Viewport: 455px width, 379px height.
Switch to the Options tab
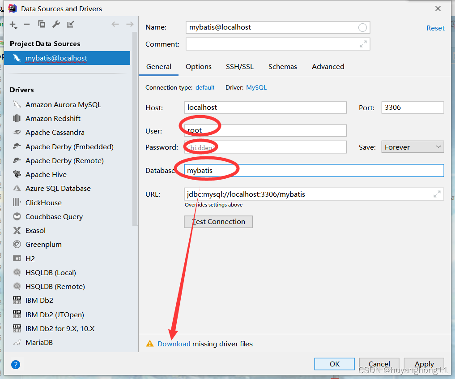[199, 67]
